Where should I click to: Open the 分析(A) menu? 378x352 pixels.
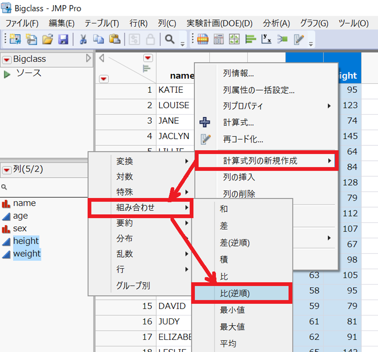[276, 23]
